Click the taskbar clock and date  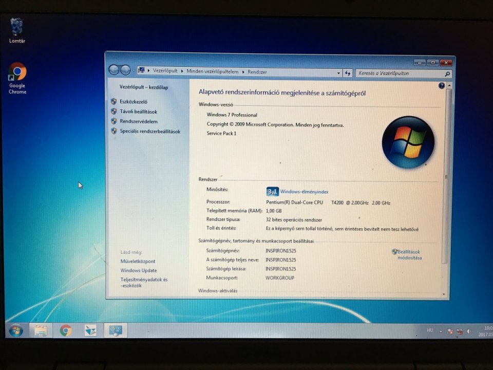485,331
